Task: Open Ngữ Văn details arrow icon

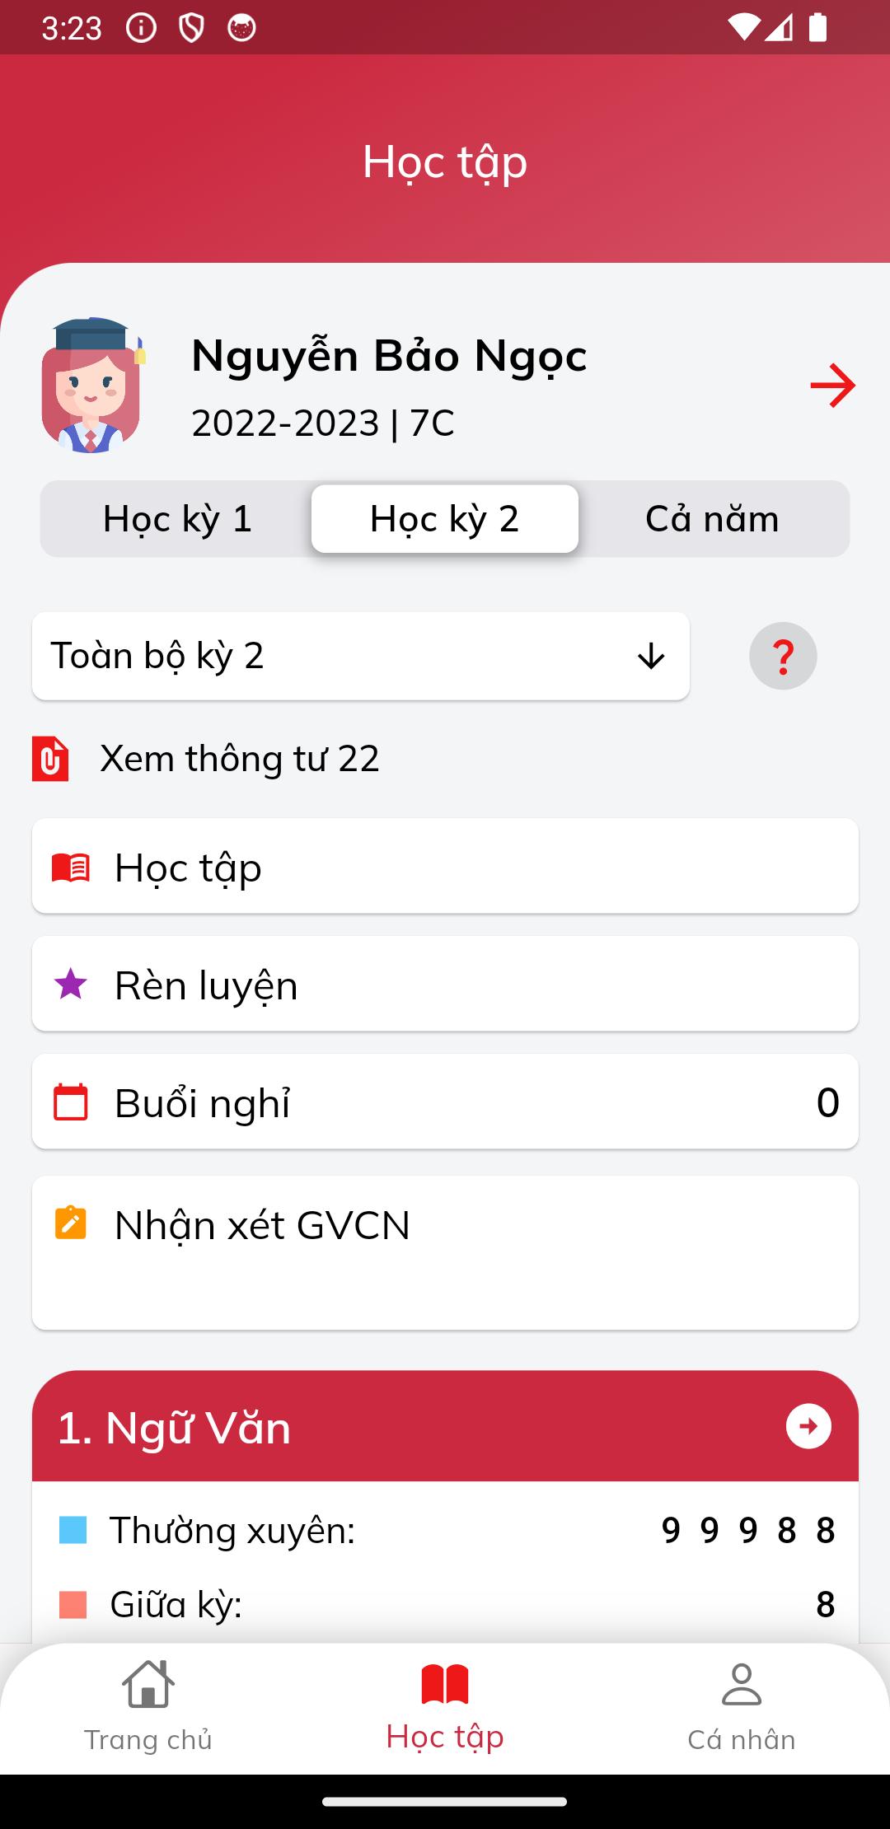Action: pyautogui.click(x=808, y=1426)
